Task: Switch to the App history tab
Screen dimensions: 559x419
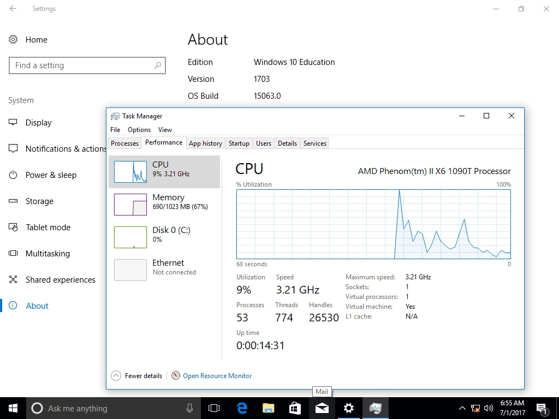Action: click(205, 143)
